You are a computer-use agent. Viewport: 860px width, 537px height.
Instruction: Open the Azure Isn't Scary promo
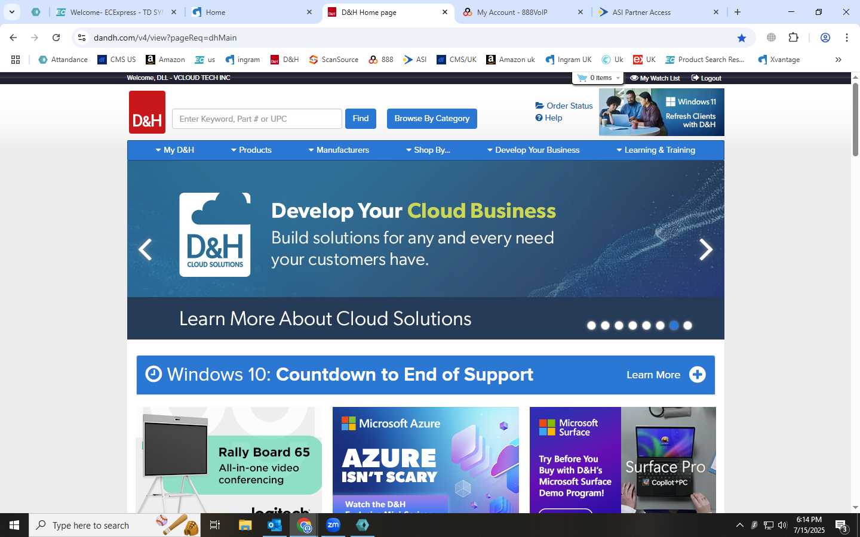tap(426, 460)
